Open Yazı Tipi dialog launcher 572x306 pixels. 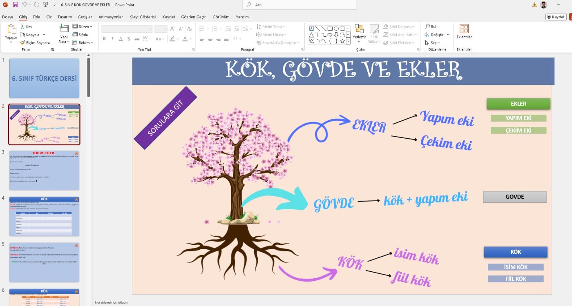(193, 49)
